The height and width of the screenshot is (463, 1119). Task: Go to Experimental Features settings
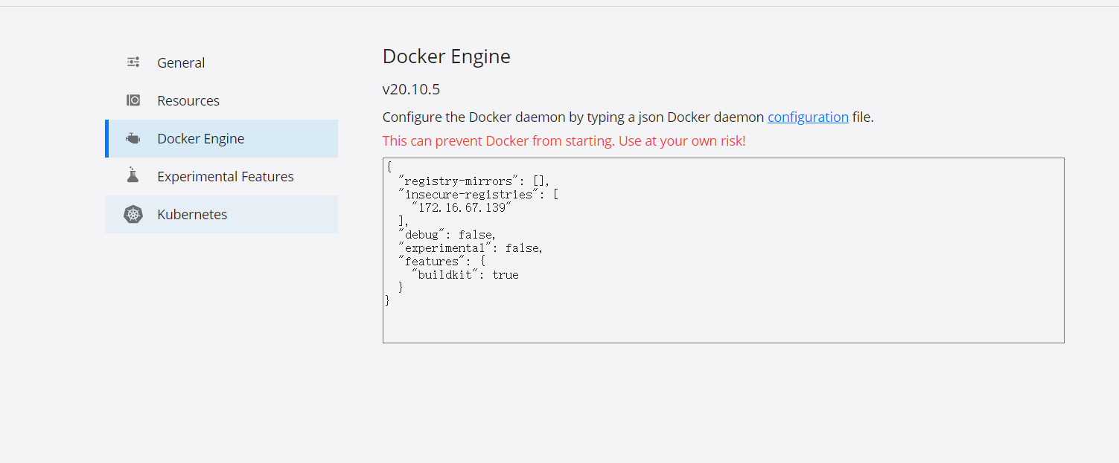coord(221,176)
